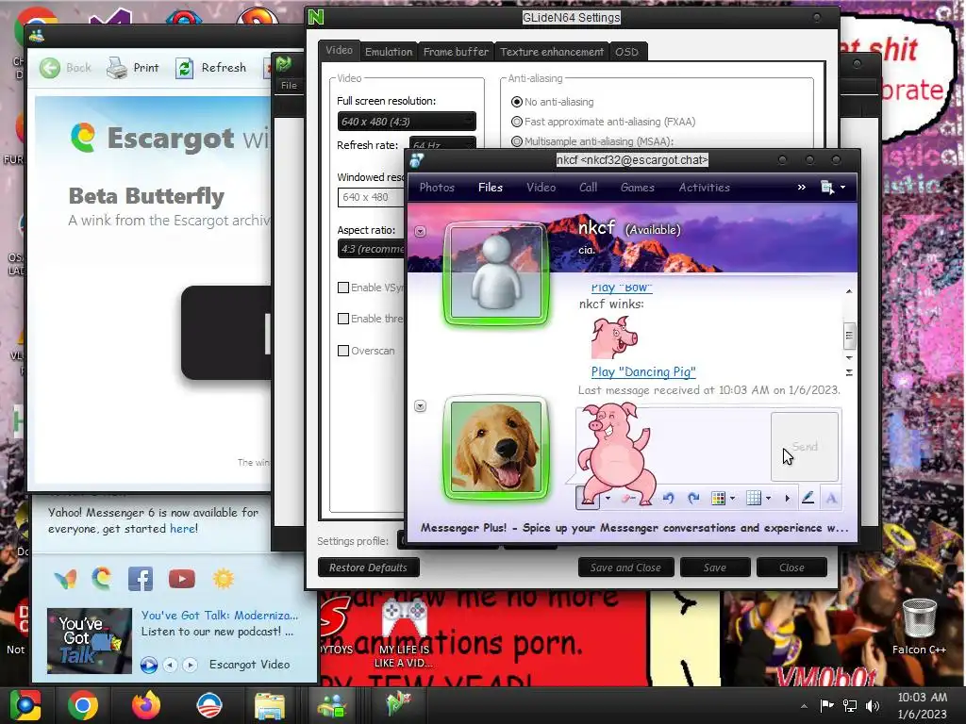The height and width of the screenshot is (724, 966).
Task: Open Recycle Bin labeled Falcon C++ on desktop
Action: (x=919, y=625)
